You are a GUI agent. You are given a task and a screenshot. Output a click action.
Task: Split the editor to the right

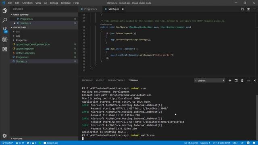click(x=248, y=9)
